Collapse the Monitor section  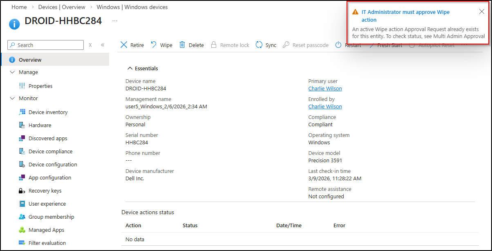[12, 98]
